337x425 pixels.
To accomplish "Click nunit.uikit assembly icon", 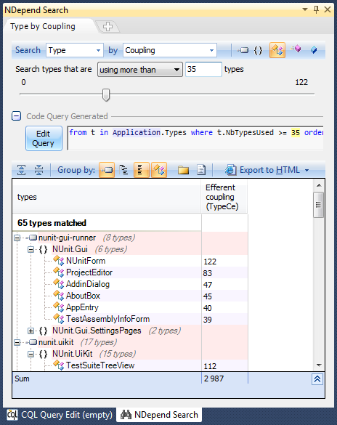I will click(32, 342).
